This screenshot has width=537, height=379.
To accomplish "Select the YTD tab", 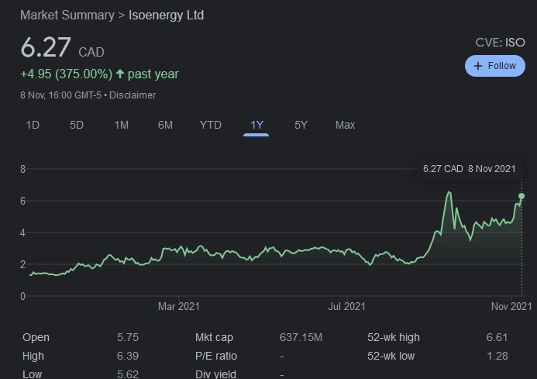I will point(210,125).
